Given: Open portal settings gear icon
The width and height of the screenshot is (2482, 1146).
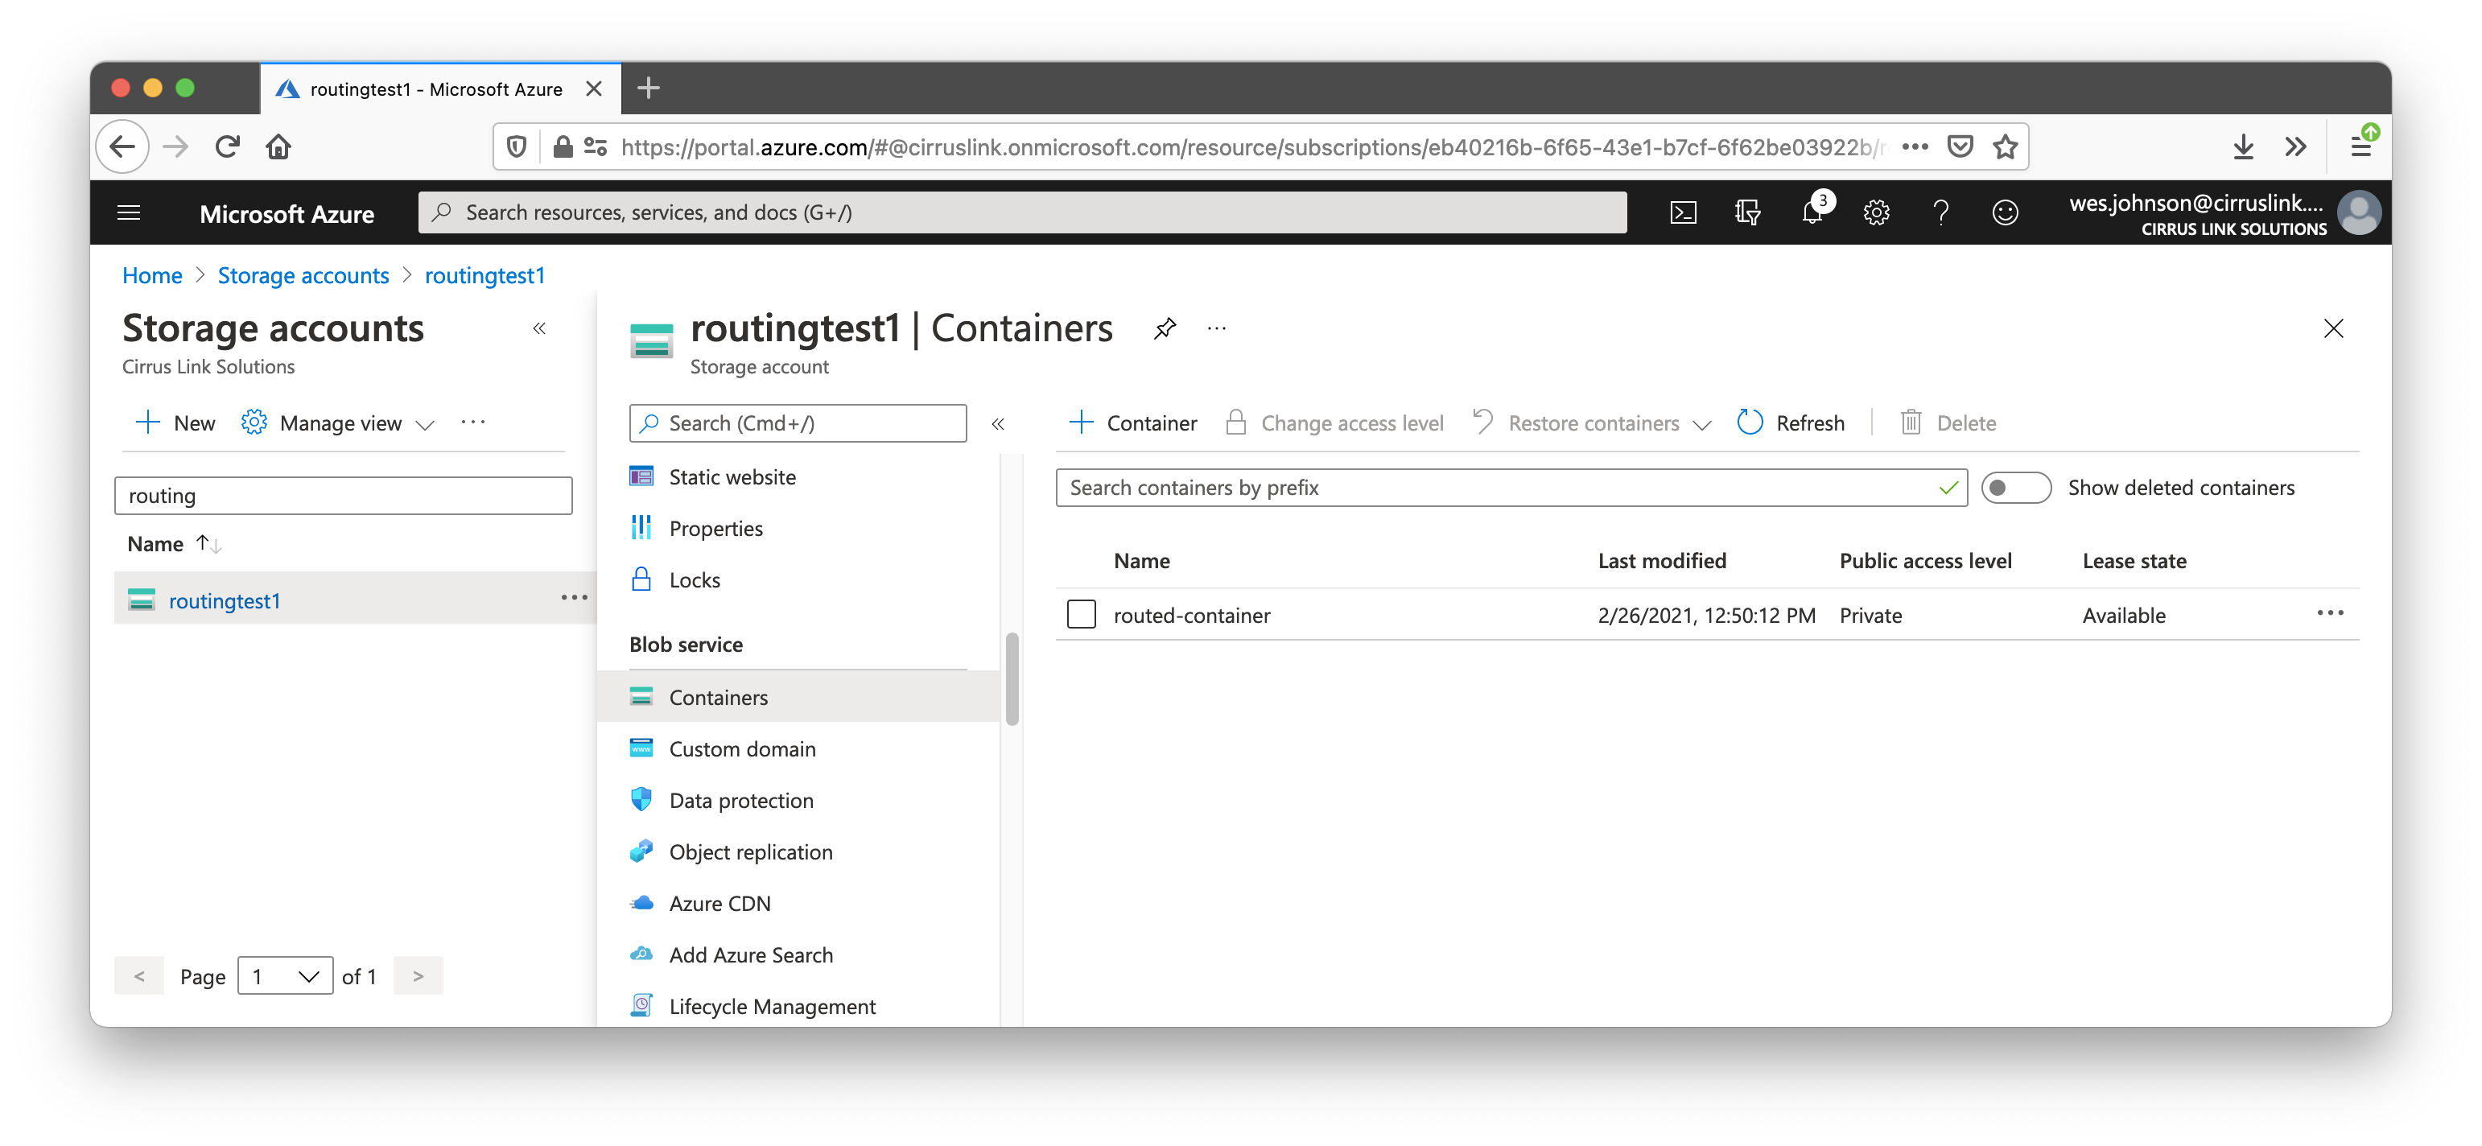Looking at the screenshot, I should click(x=1876, y=213).
